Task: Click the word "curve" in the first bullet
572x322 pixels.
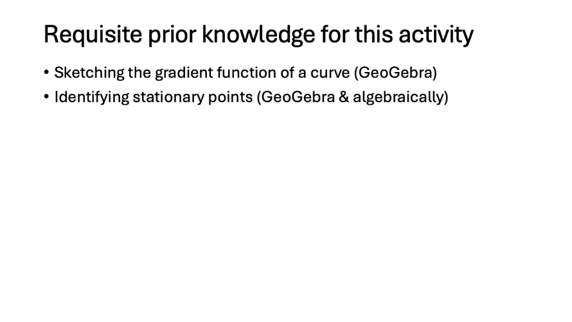Action: point(329,73)
